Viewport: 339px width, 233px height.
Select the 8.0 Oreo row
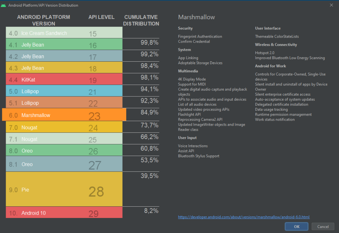tap(64, 151)
